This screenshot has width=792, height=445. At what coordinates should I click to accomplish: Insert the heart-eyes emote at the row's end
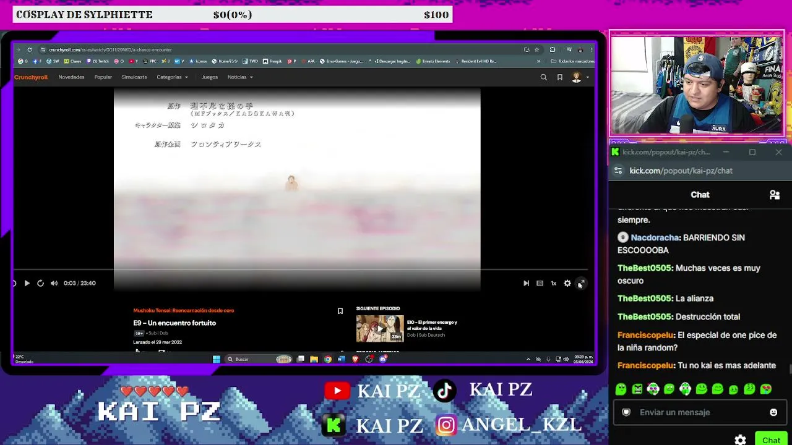pyautogui.click(x=766, y=389)
